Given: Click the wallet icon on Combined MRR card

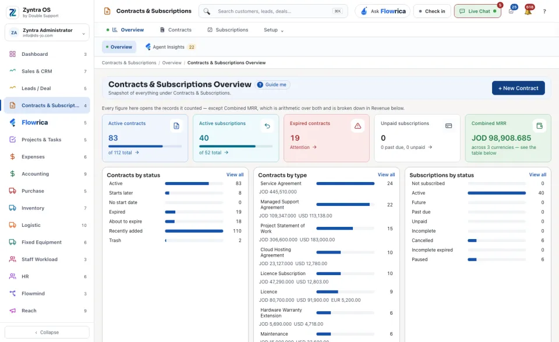Looking at the screenshot, I should tap(539, 126).
